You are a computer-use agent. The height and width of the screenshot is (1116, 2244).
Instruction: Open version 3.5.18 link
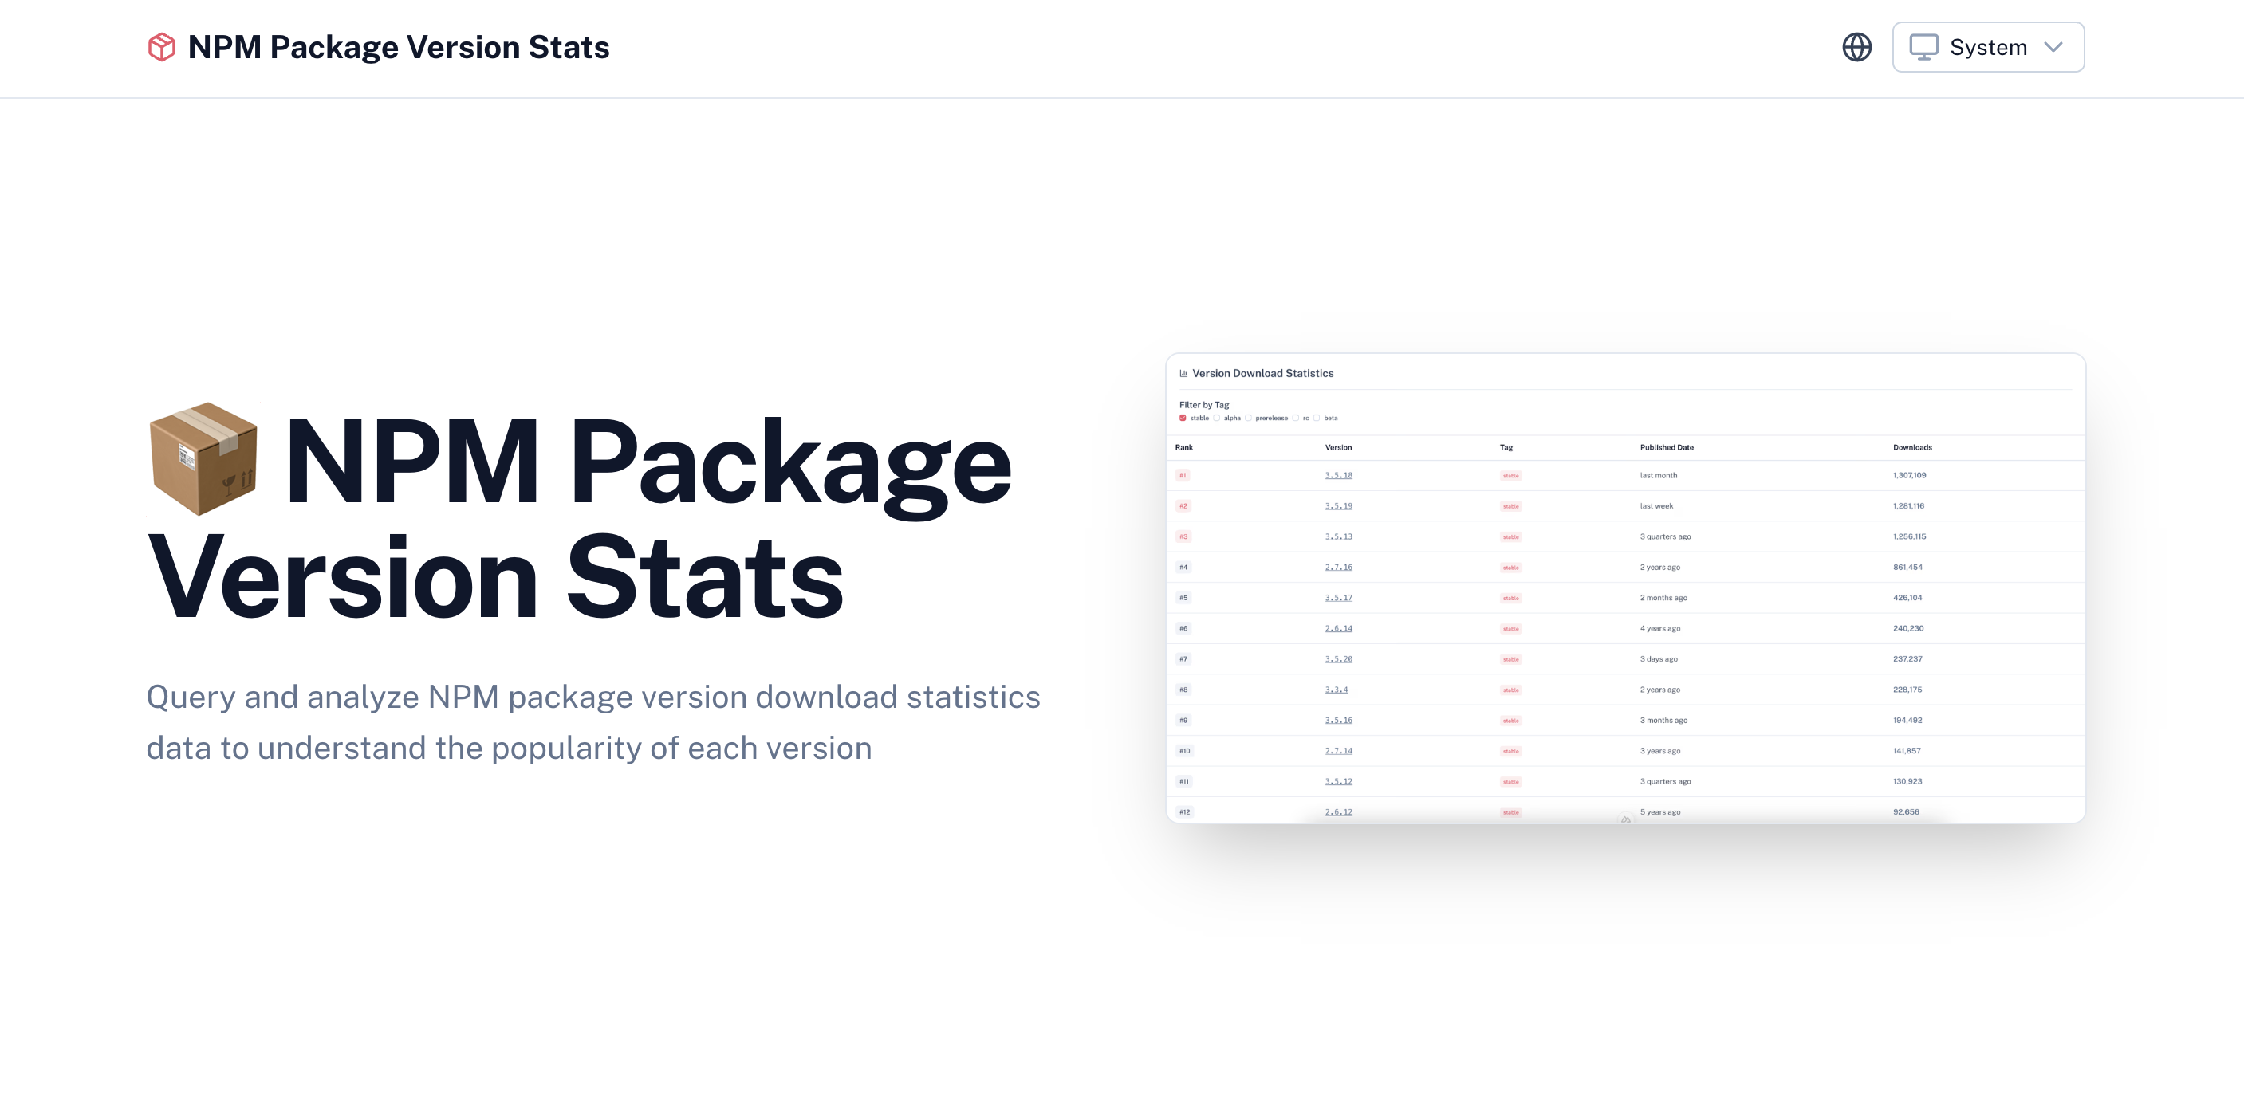(1338, 475)
